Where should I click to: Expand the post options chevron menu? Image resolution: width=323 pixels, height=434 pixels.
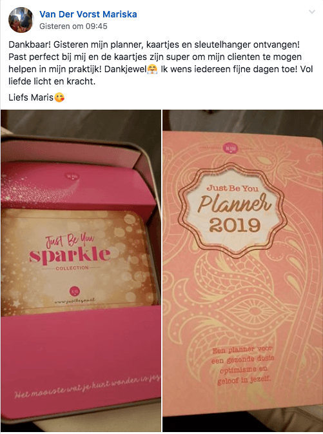point(312,12)
